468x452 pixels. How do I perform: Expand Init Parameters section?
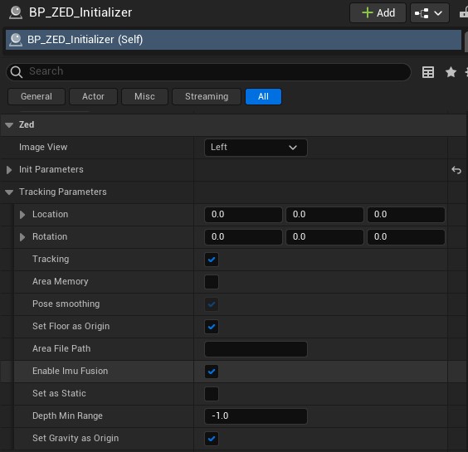(x=9, y=170)
